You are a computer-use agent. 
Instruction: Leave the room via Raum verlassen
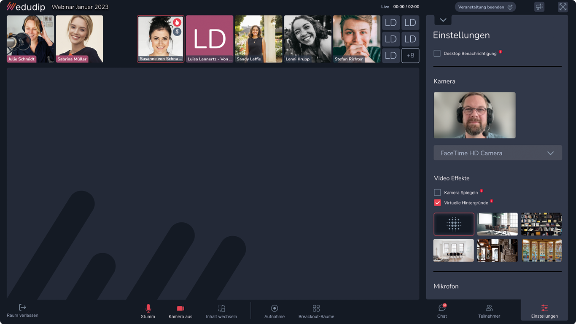tap(23, 310)
